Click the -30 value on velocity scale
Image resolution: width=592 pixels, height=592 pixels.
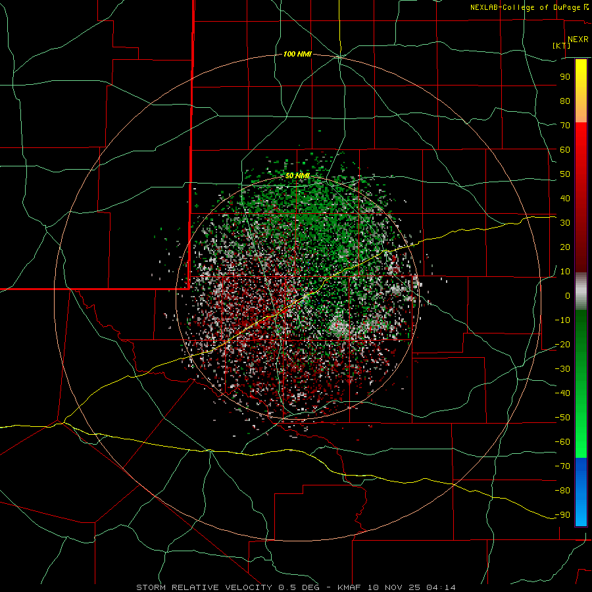(x=562, y=369)
